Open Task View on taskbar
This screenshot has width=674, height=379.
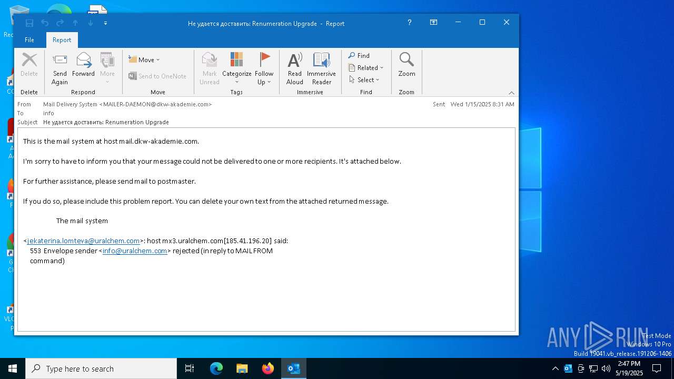pyautogui.click(x=190, y=368)
